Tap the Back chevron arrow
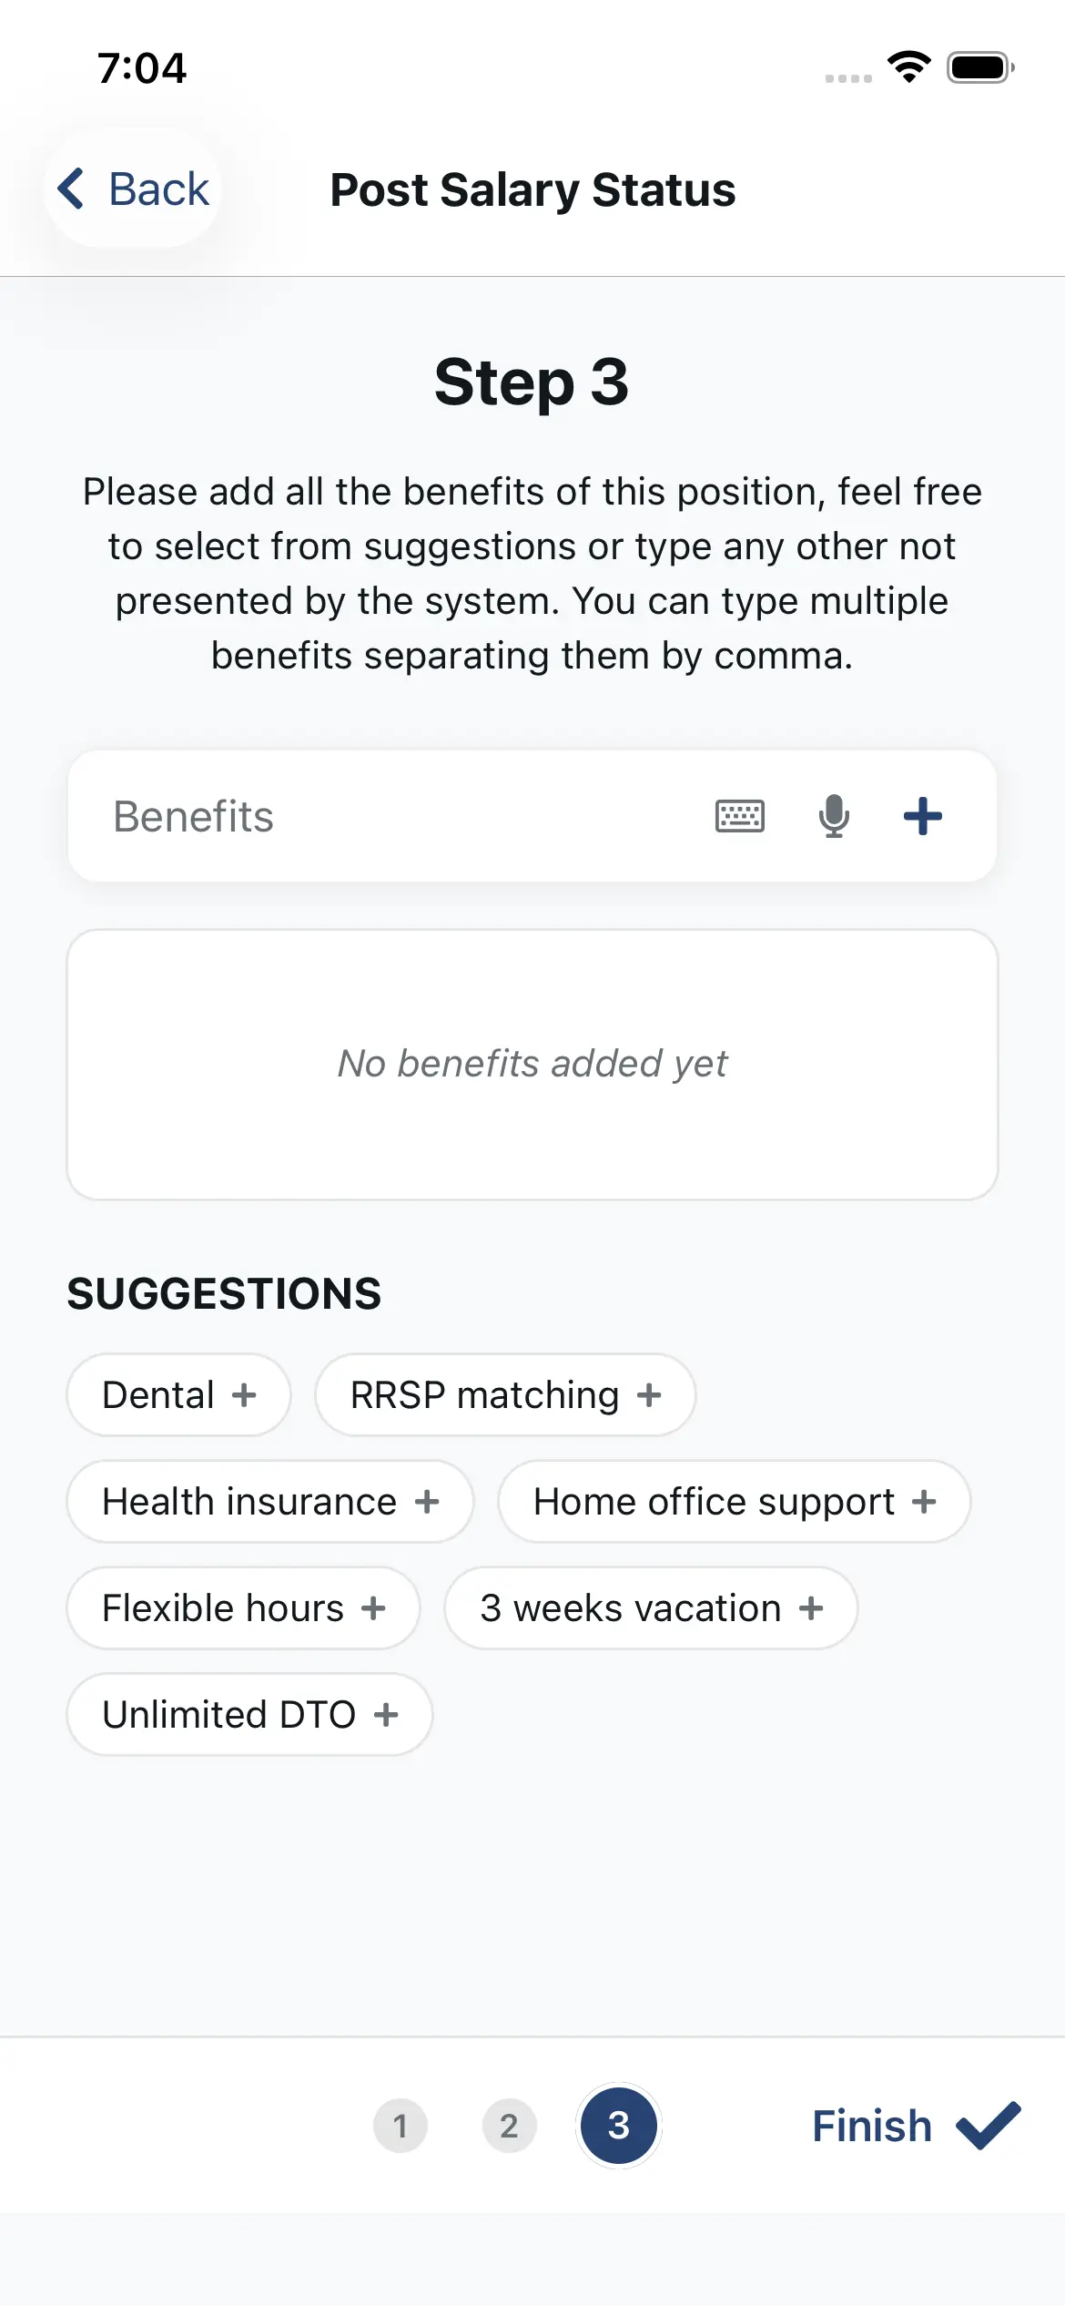This screenshot has width=1065, height=2306. click(71, 189)
